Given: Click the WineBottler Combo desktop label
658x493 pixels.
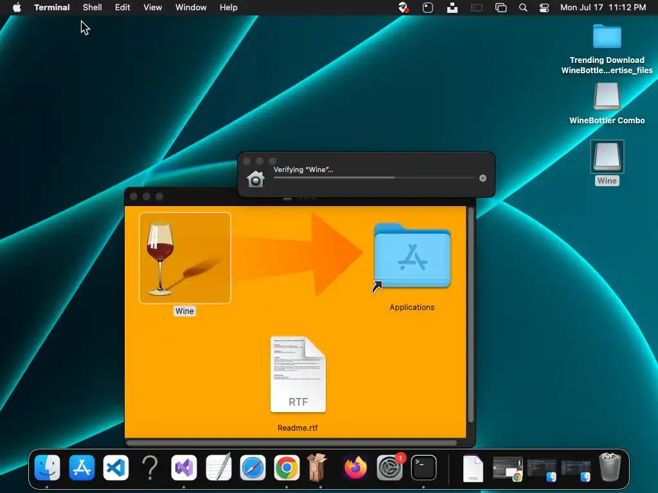Looking at the screenshot, I should pyautogui.click(x=607, y=120).
